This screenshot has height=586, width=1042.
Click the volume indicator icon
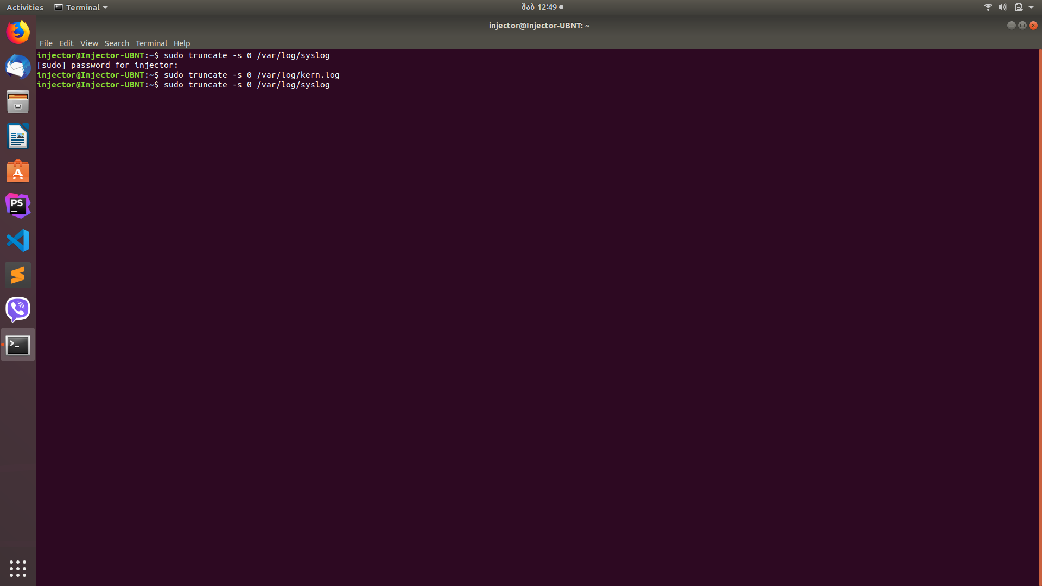[1002, 7]
